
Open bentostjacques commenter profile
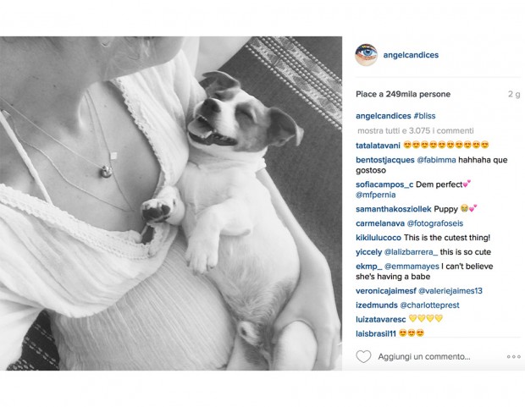point(385,160)
